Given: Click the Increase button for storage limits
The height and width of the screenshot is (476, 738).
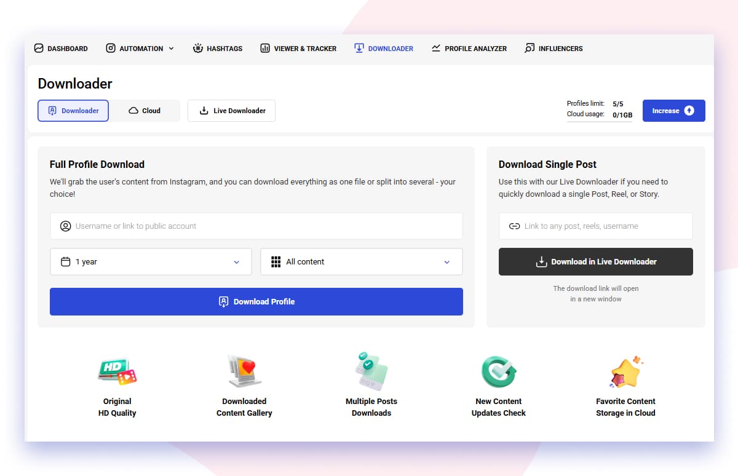Looking at the screenshot, I should 673,110.
